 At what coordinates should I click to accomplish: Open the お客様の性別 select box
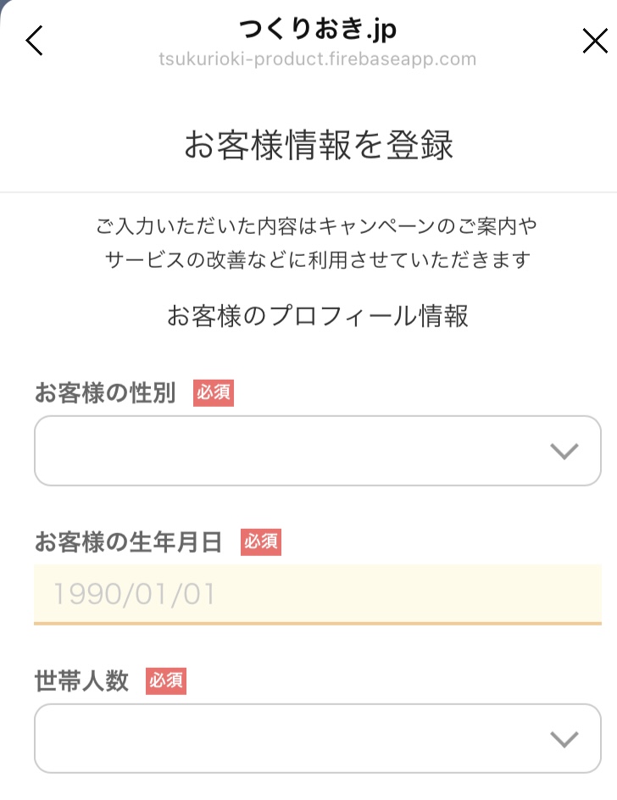[x=318, y=451]
